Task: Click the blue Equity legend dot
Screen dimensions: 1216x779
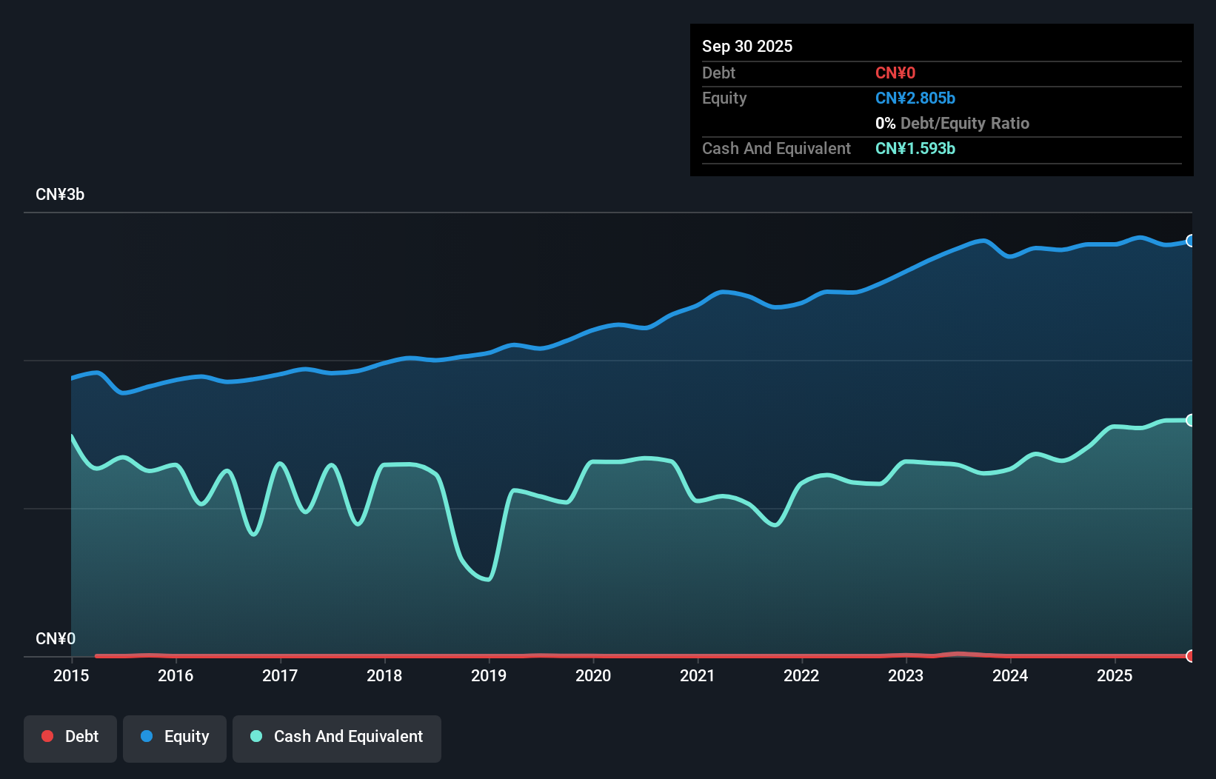Action: [x=147, y=736]
